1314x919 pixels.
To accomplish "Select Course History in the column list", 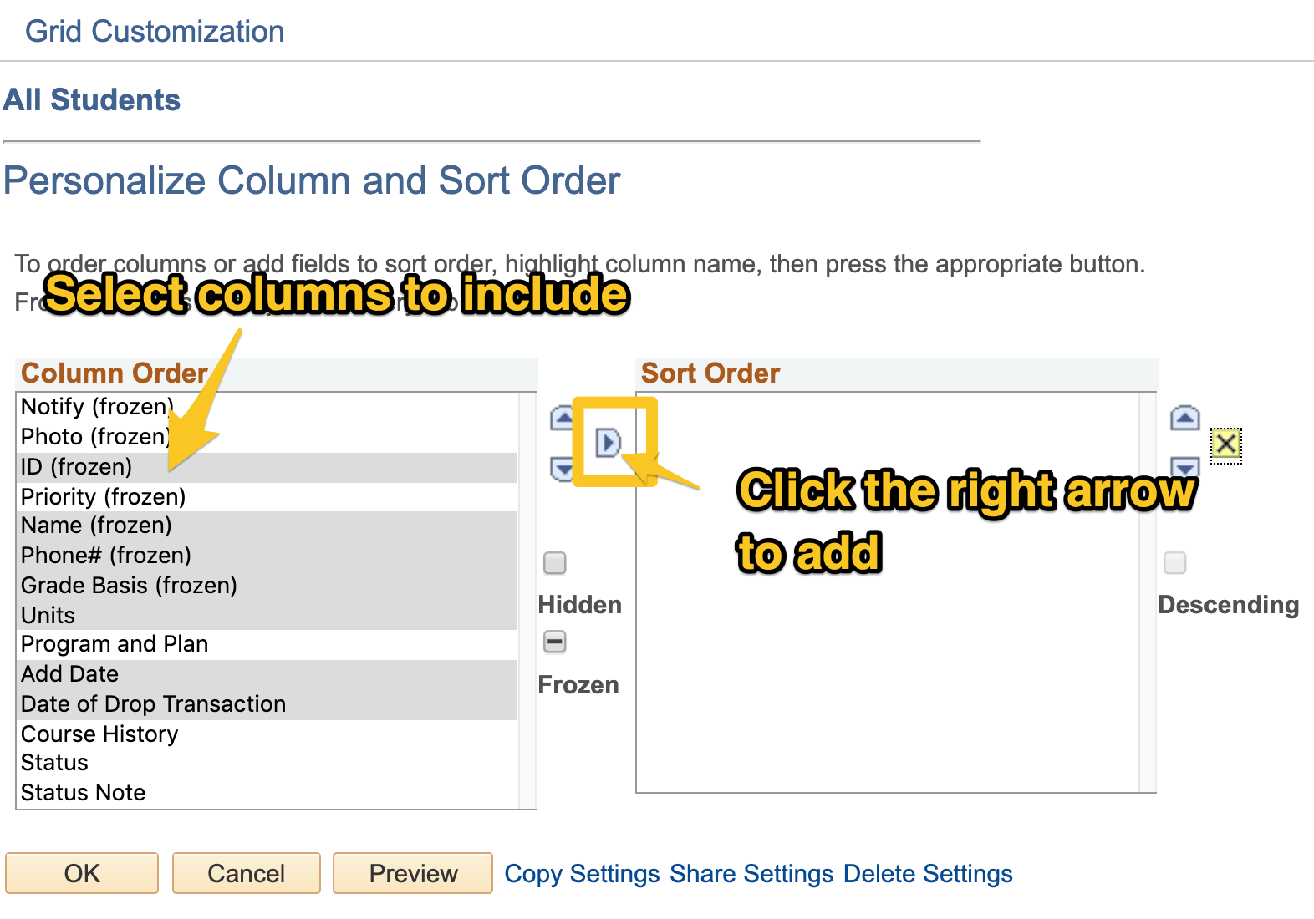I will [x=99, y=734].
